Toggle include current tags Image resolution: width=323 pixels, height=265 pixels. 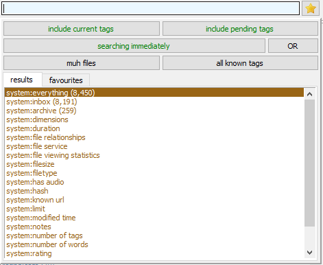click(82, 29)
